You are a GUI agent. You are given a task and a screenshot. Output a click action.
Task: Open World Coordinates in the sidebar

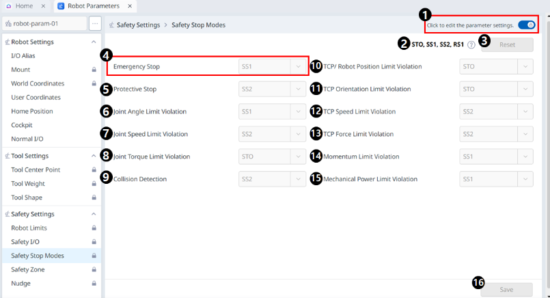(x=38, y=83)
